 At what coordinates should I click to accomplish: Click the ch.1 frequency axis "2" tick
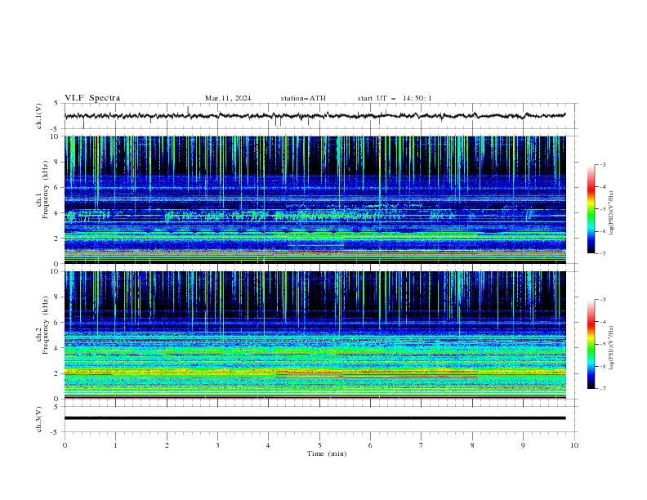pyautogui.click(x=57, y=239)
